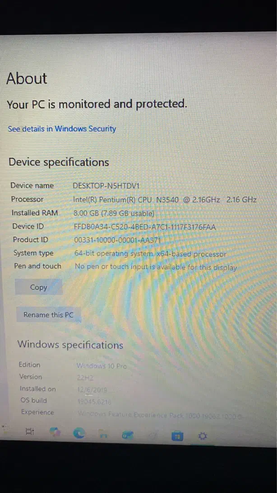Screen dimensions: 277x493
Task: Click the System type value text
Action: [150, 254]
